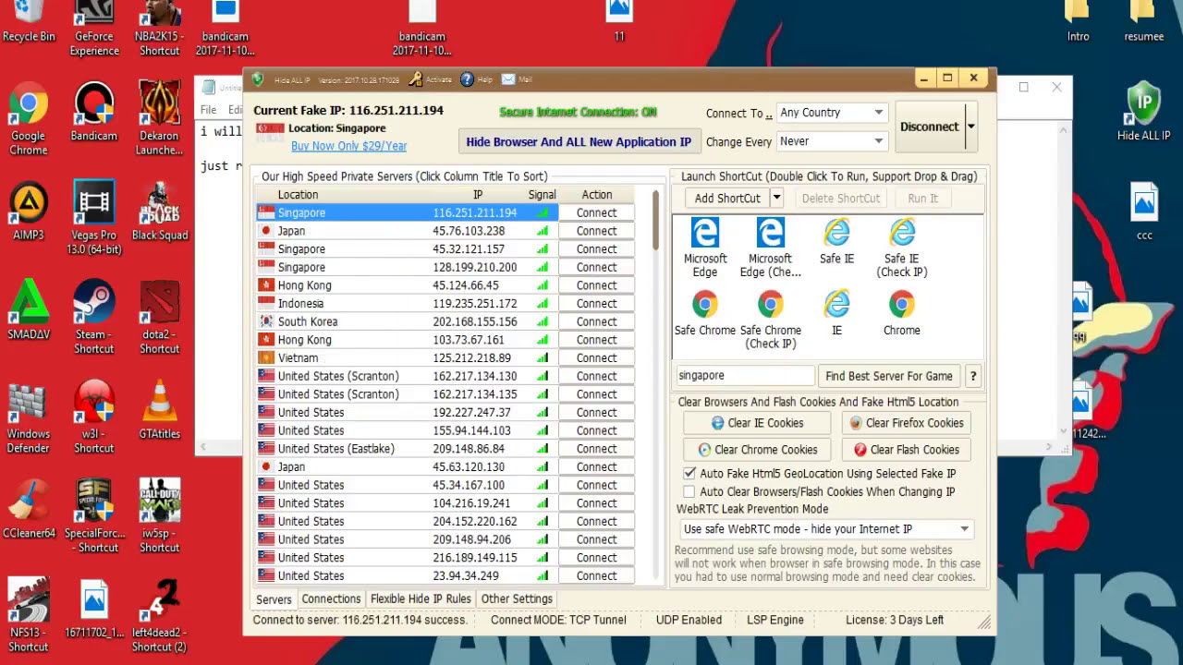Click Hide Browser And ALL New Application IP
1183x665 pixels.
click(579, 141)
